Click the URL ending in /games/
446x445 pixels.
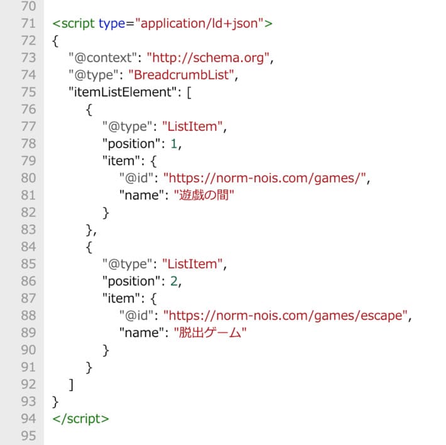pyautogui.click(x=264, y=179)
